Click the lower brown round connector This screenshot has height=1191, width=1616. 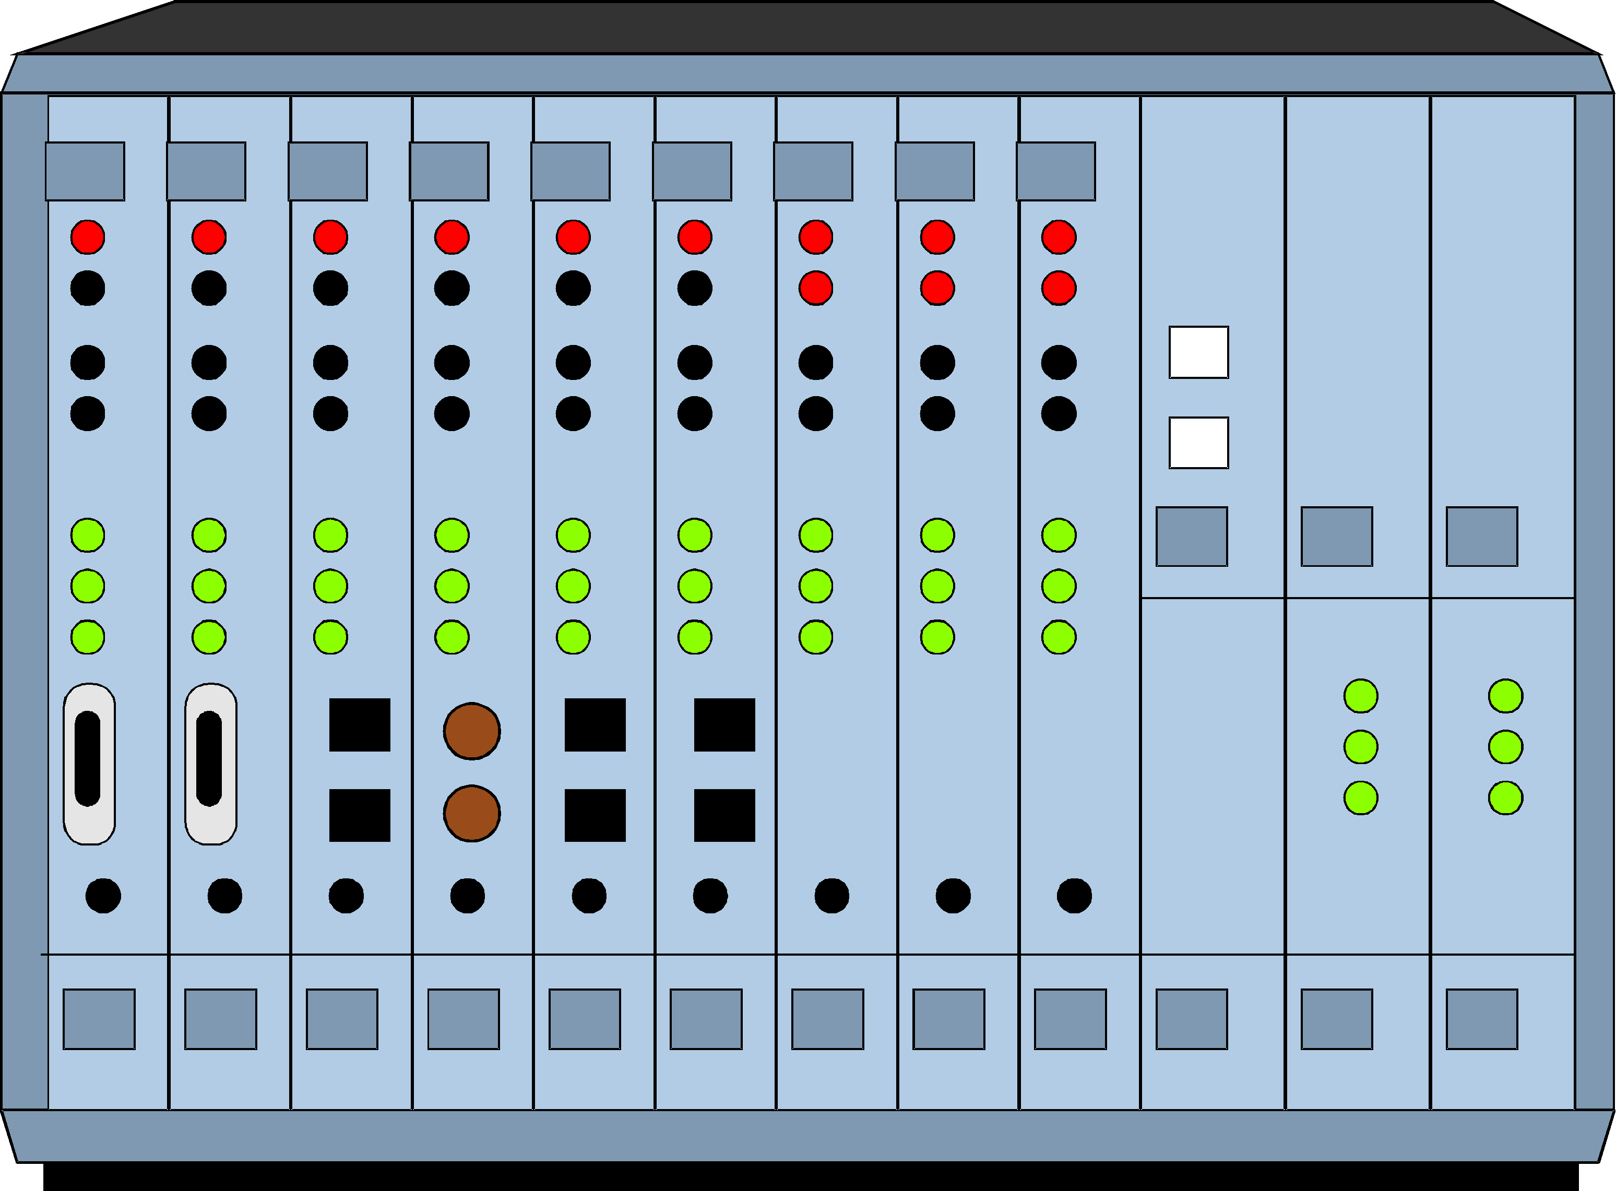click(x=472, y=814)
